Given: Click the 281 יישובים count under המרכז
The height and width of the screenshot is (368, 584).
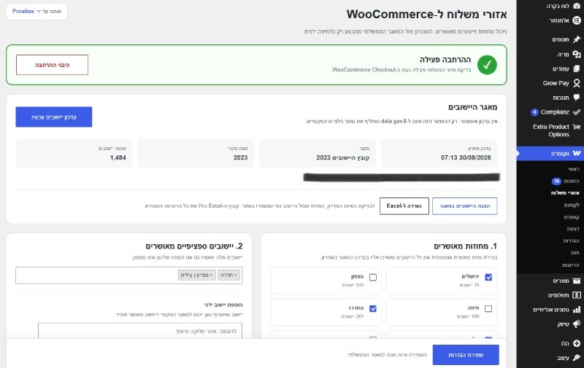Looking at the screenshot, I should (x=353, y=316).
